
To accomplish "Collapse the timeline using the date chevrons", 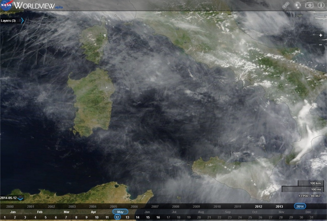I will tap(20, 198).
